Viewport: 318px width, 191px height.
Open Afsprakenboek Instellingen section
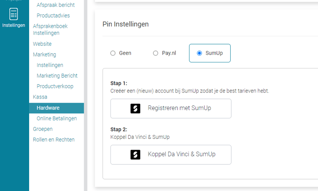(x=50, y=30)
